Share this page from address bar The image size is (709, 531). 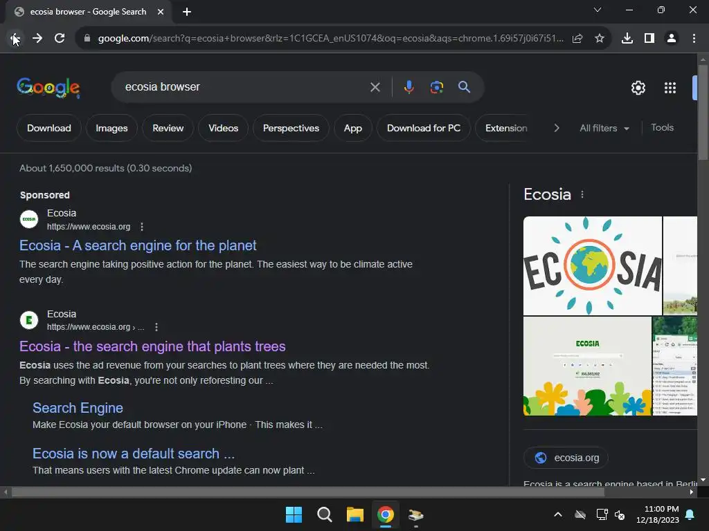click(577, 39)
